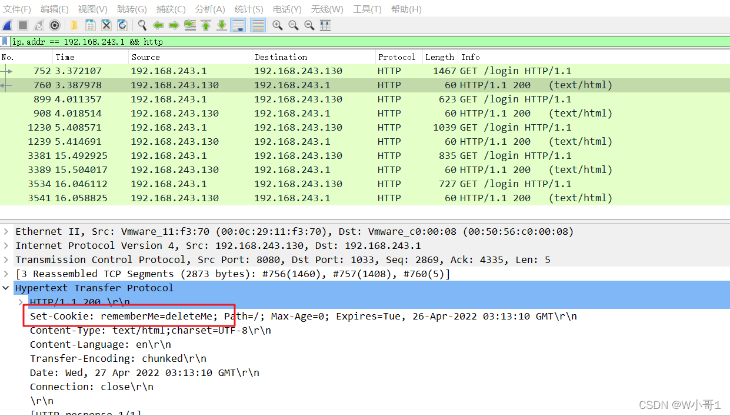Toggle auto-scroll during live capture

pyautogui.click(x=238, y=25)
